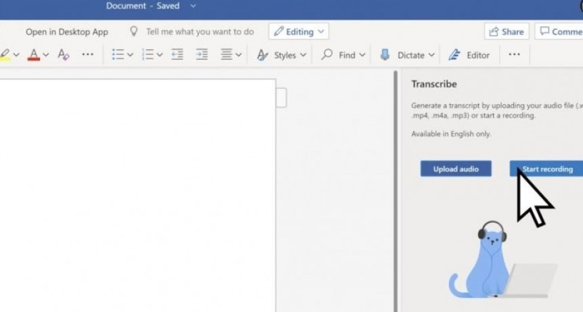Increase the paragraph indent
Image resolution: width=583 pixels, height=312 pixels.
[x=202, y=55]
